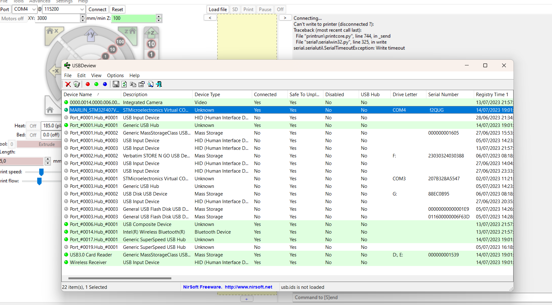The height and width of the screenshot is (305, 552).
Task: Open the nirsoft.net link
Action: click(248, 287)
